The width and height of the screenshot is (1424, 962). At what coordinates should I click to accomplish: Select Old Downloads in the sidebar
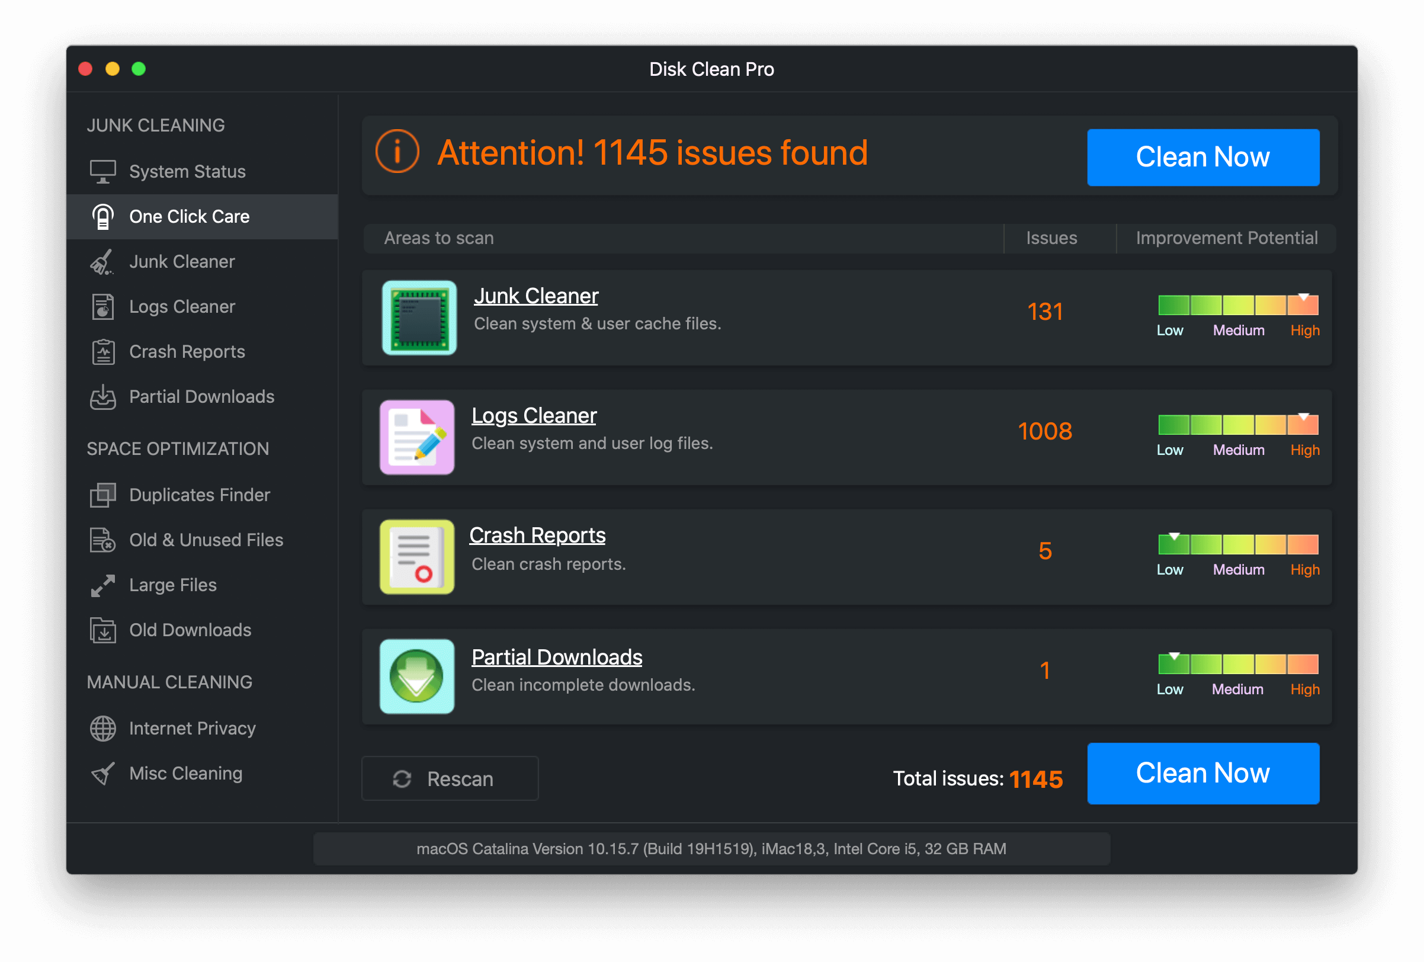(x=202, y=630)
